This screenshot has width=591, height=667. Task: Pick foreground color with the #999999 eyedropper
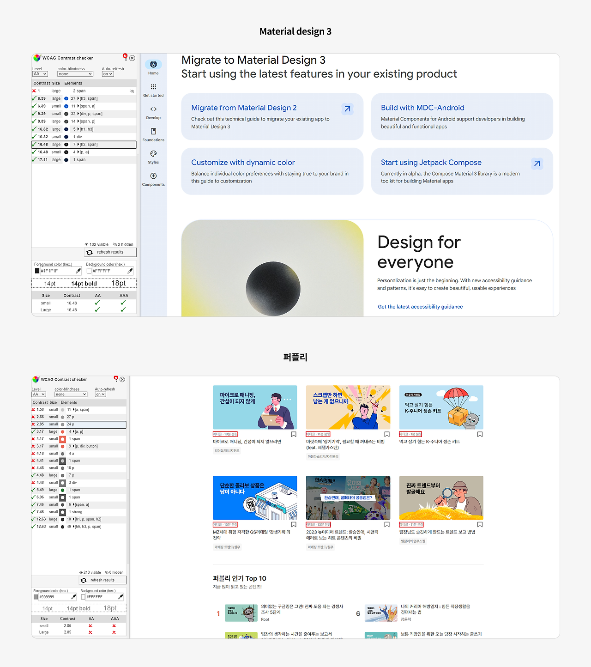click(73, 597)
